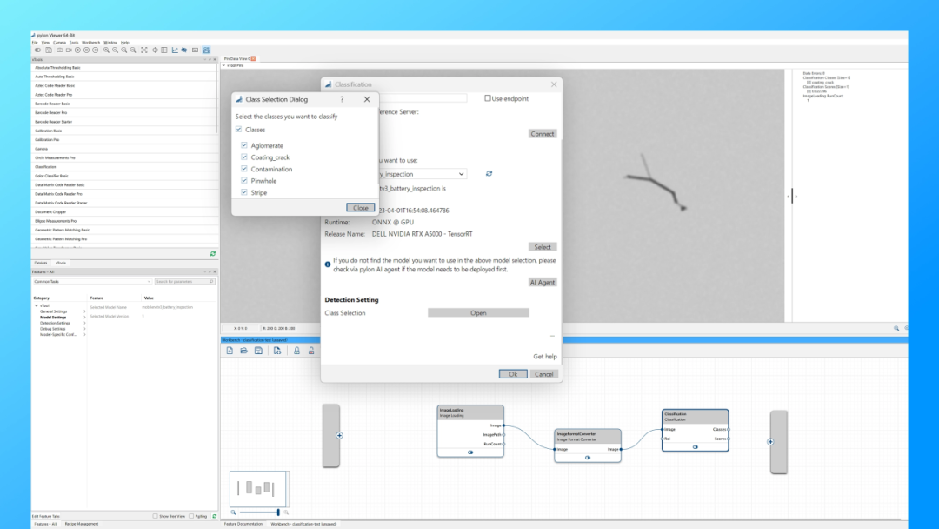This screenshot has width=939, height=529.
Task: Click the open recipe folder icon
Action: (x=244, y=351)
